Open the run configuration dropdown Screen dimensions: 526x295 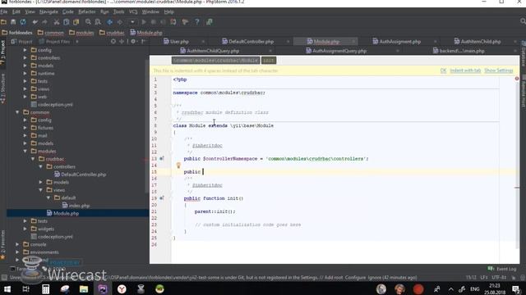(x=132, y=22)
